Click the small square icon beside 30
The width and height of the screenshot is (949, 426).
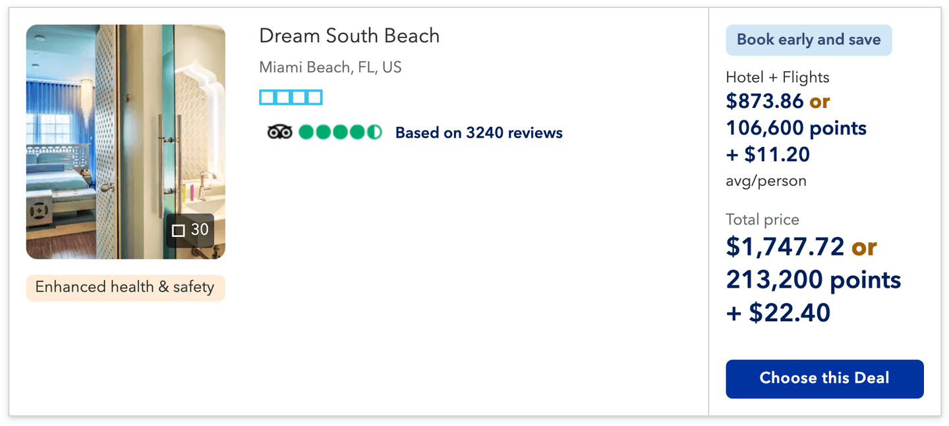point(178,230)
